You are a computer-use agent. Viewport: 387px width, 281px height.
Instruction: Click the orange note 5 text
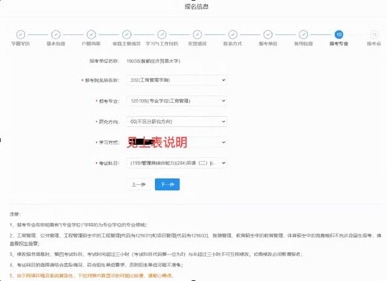click(92, 276)
